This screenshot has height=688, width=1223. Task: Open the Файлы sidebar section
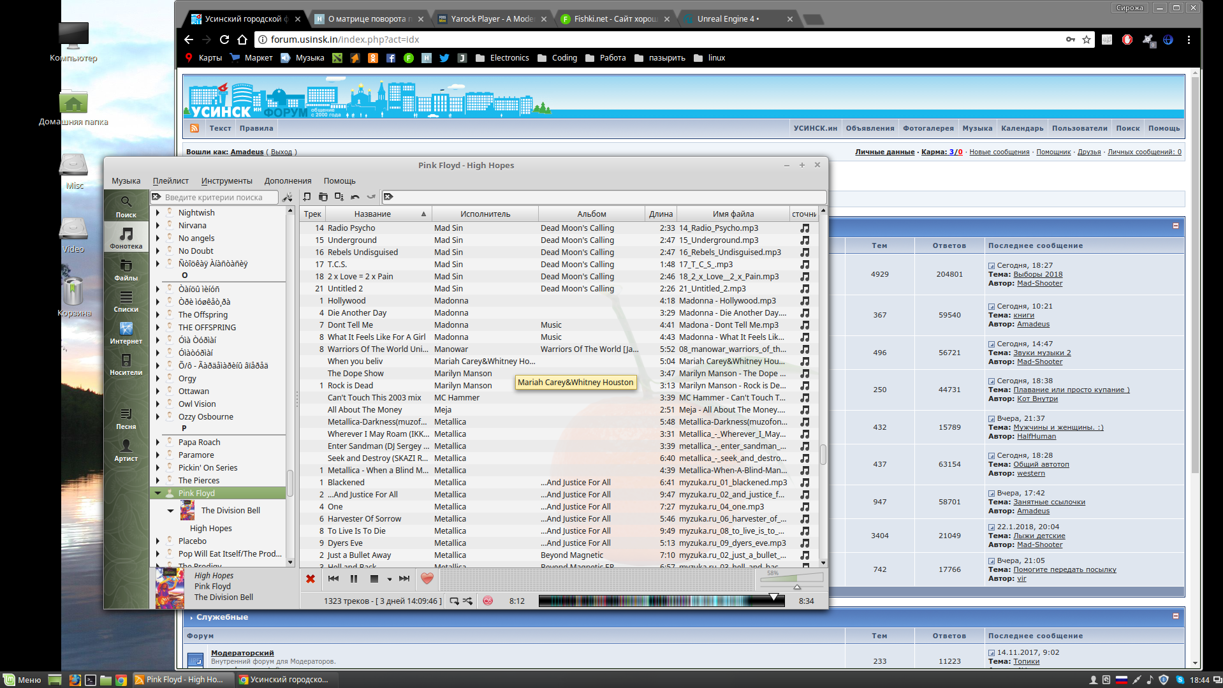point(126,269)
